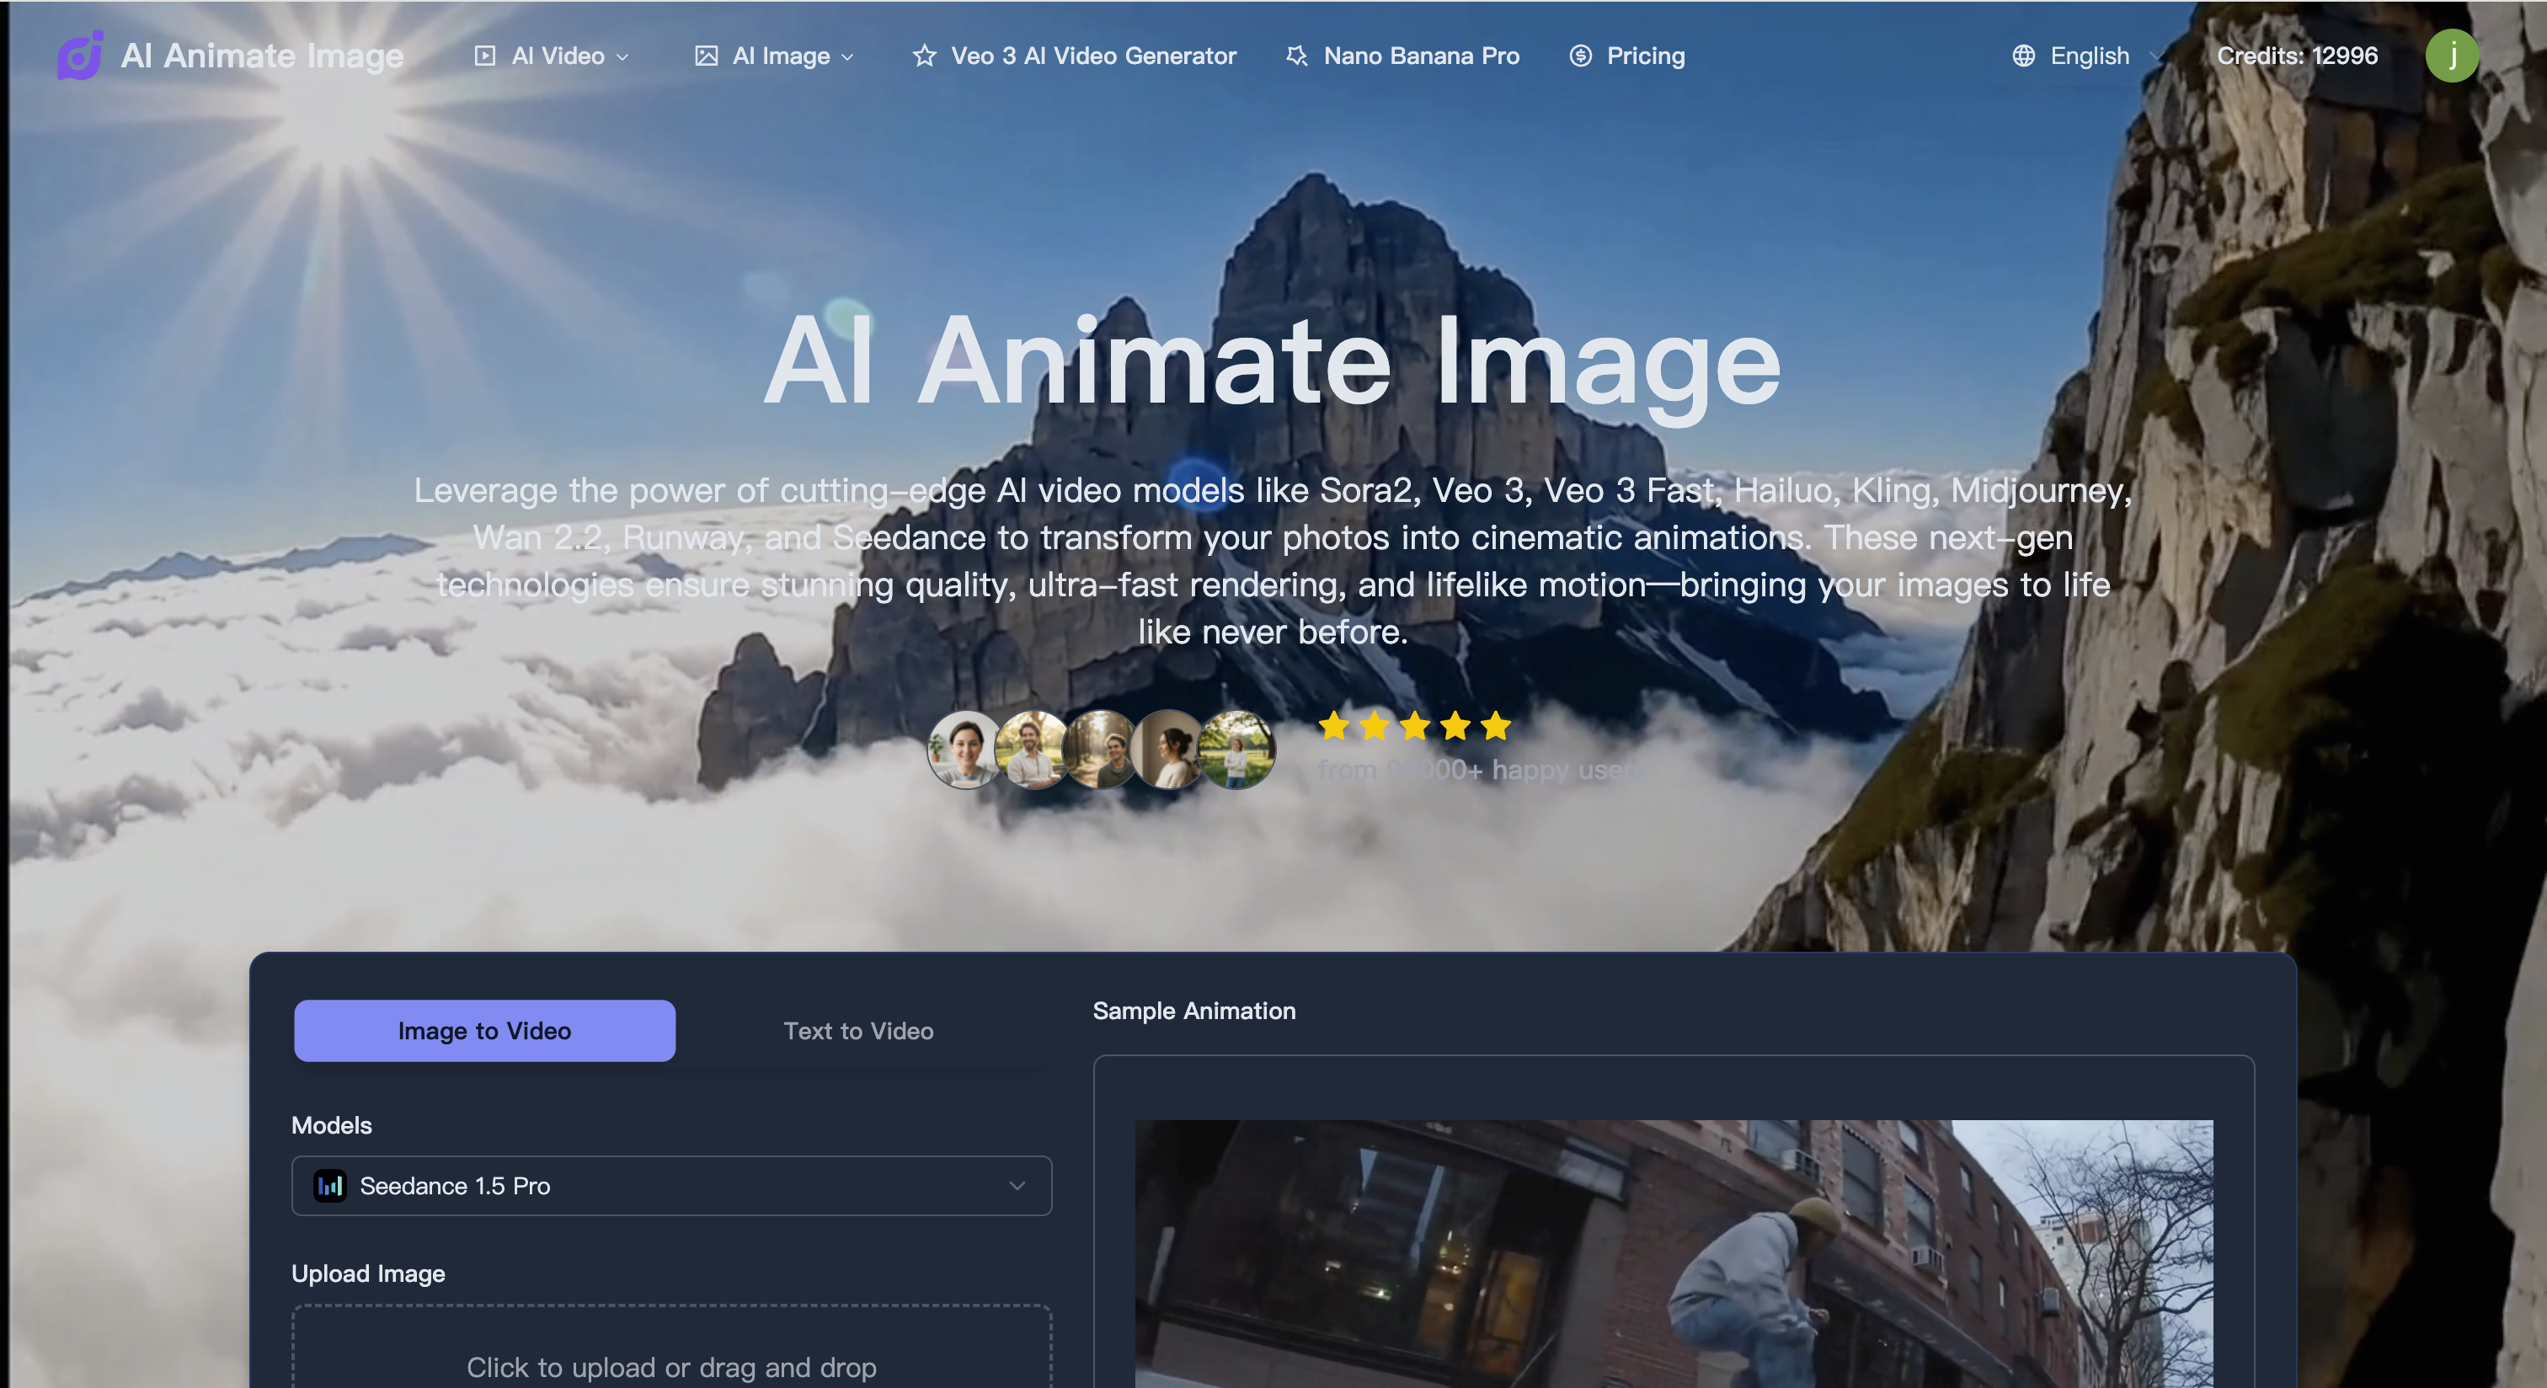Click the upload image drop zone

(671, 1347)
